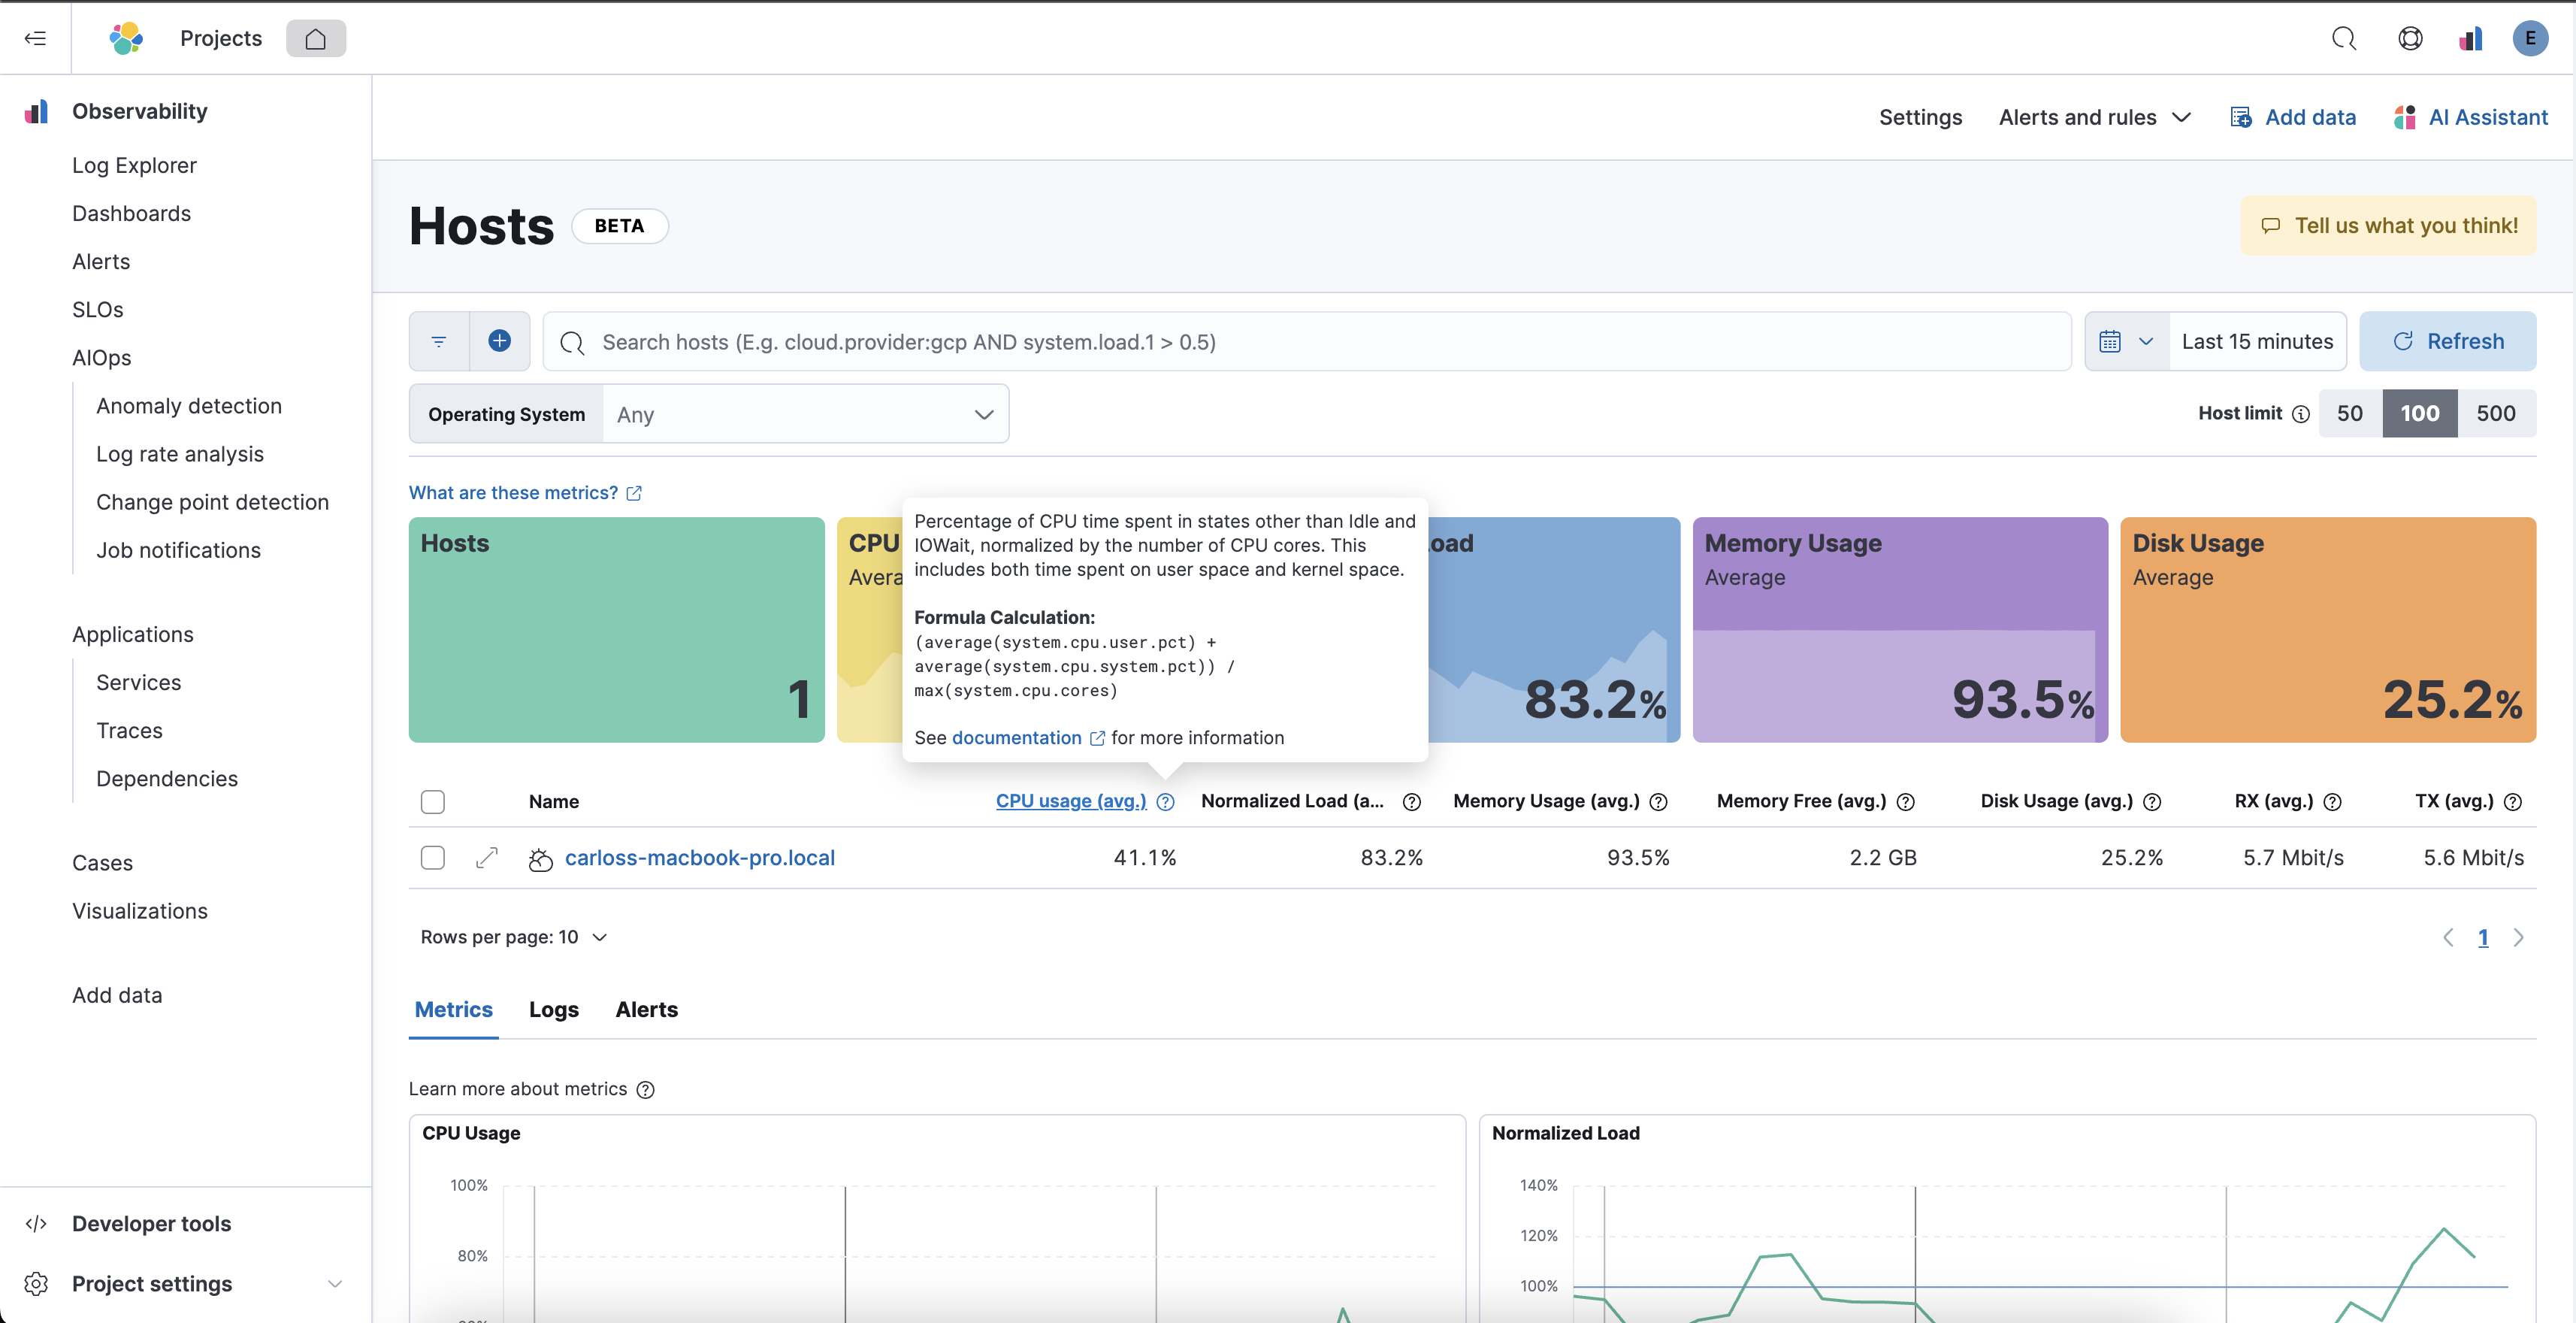Open the Elastic logo home

click(126, 38)
